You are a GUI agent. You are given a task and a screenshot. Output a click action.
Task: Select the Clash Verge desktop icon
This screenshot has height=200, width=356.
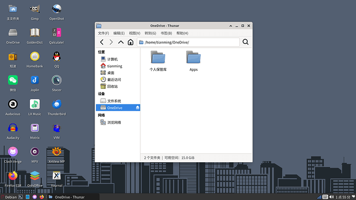tap(13, 155)
